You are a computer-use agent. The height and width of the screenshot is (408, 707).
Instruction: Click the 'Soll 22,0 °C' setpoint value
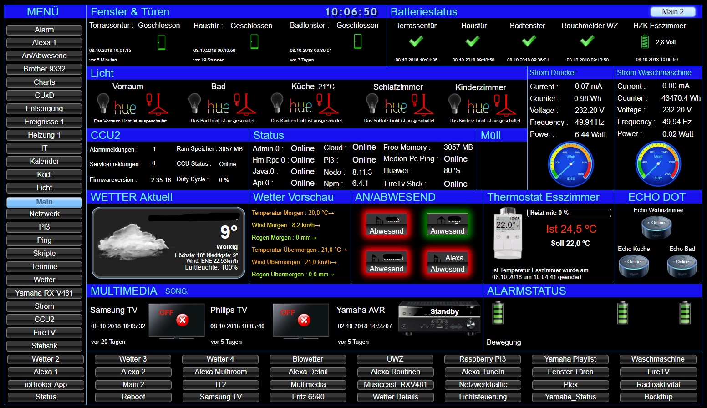[570, 244]
